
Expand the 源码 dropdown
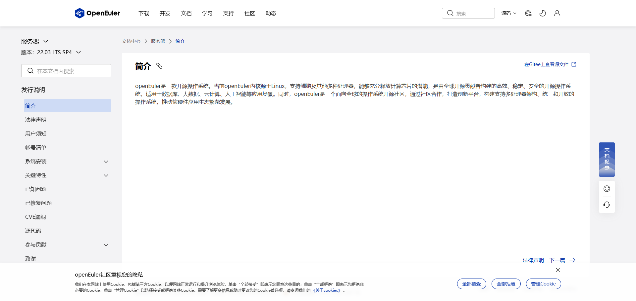509,13
